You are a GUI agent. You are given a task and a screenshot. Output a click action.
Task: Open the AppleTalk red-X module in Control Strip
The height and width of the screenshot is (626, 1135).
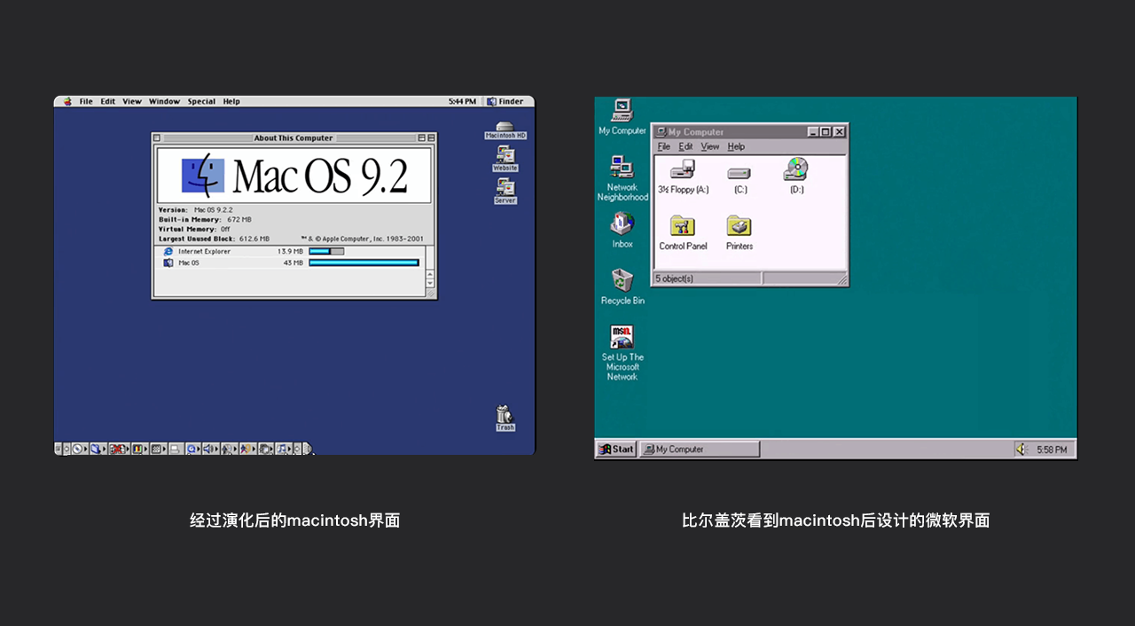tap(119, 449)
